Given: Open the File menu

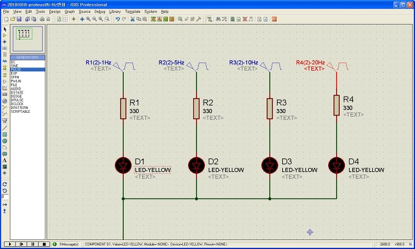Looking at the screenshot, I should pos(6,12).
